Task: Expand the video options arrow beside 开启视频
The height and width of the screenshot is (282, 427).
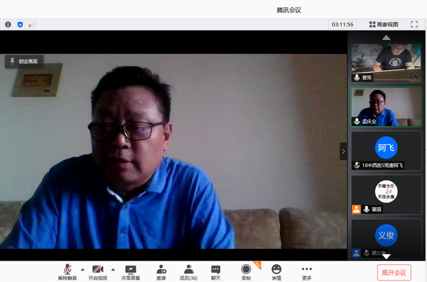Action: 113,269
